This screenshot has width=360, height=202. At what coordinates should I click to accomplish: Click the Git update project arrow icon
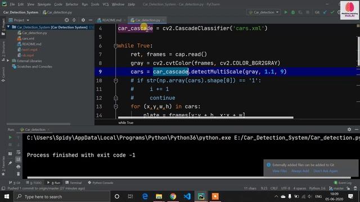pos(325,12)
